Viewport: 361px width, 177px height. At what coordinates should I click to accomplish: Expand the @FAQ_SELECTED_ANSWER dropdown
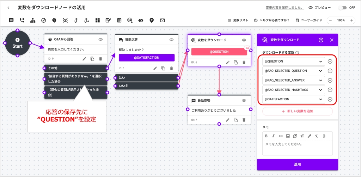click(293, 81)
